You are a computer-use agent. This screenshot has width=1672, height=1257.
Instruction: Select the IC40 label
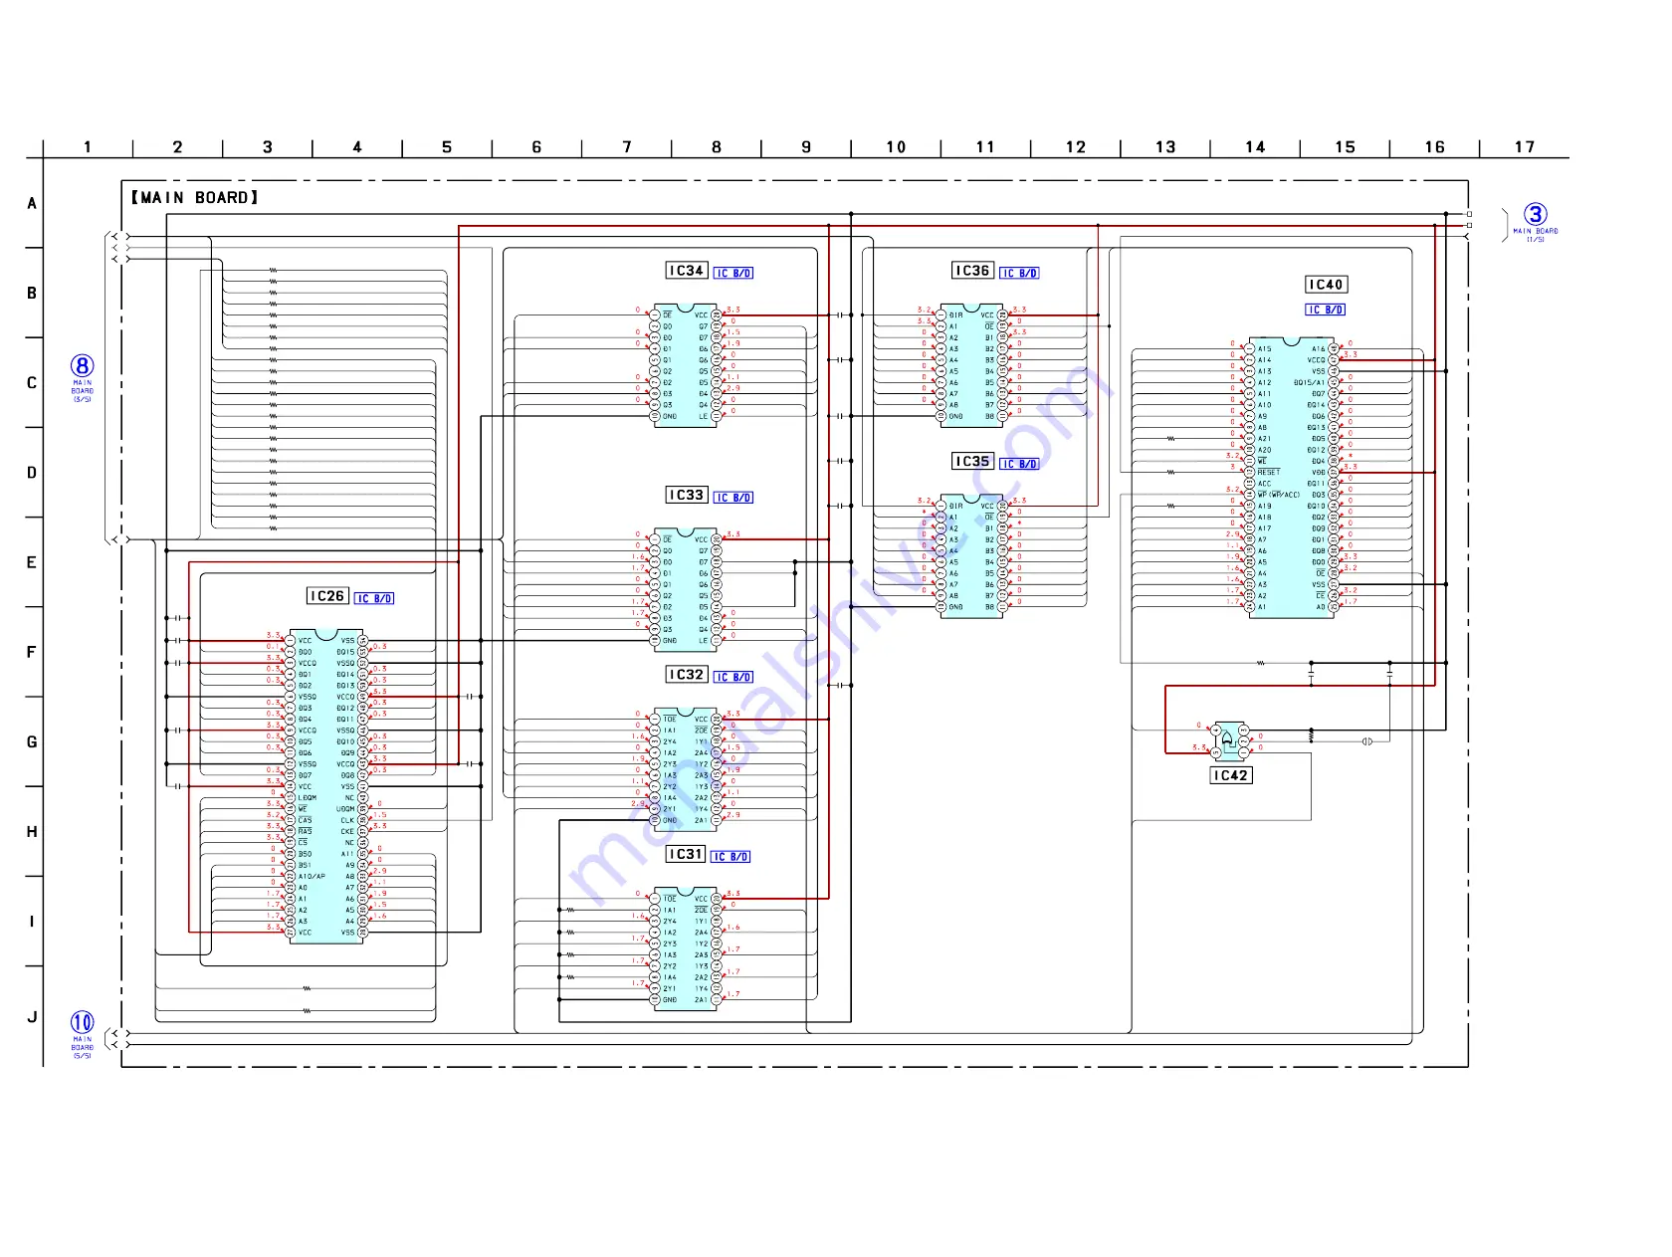tap(1326, 285)
